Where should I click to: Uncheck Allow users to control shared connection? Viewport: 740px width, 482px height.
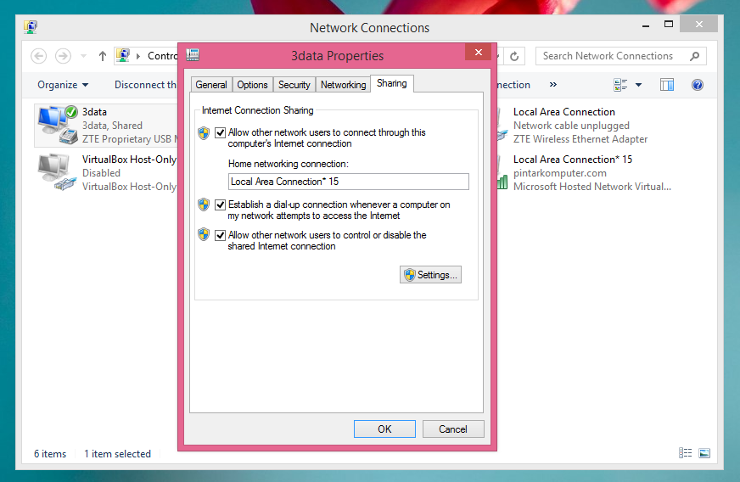[220, 235]
